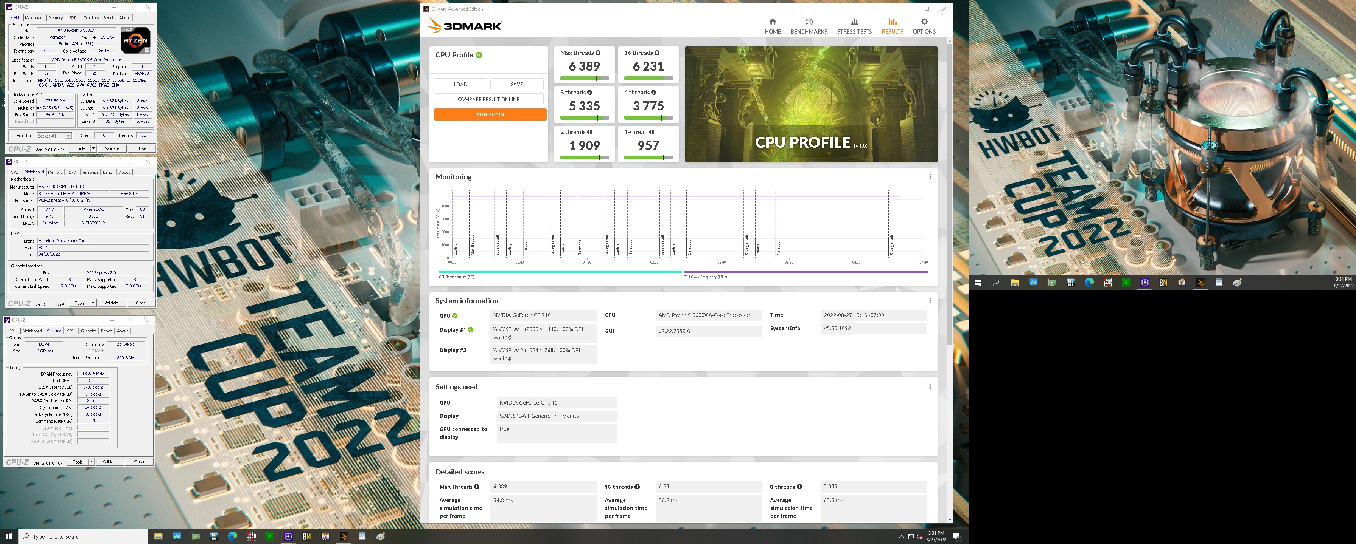Click RUN AGAIN in 3DMark
Viewport: 1356px width, 544px height.
point(490,114)
